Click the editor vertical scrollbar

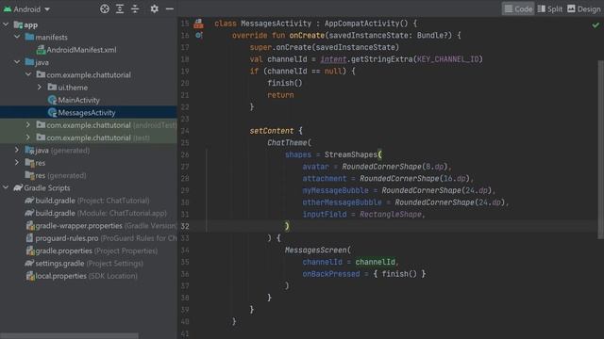click(601, 150)
